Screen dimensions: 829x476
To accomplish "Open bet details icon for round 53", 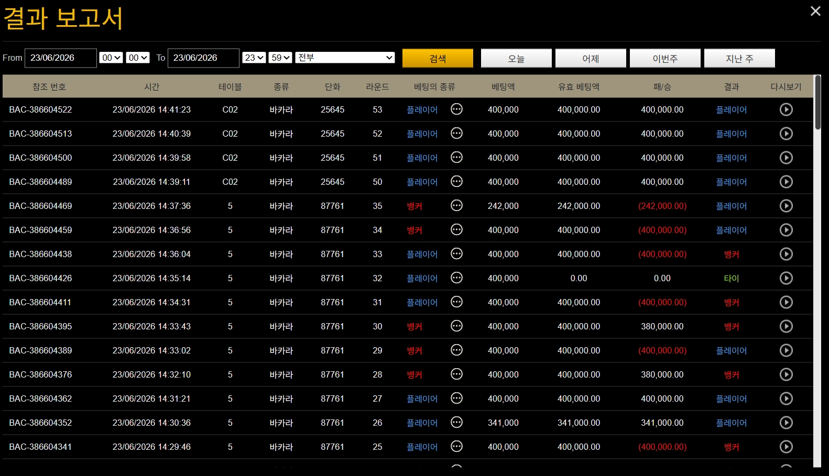I will click(457, 109).
